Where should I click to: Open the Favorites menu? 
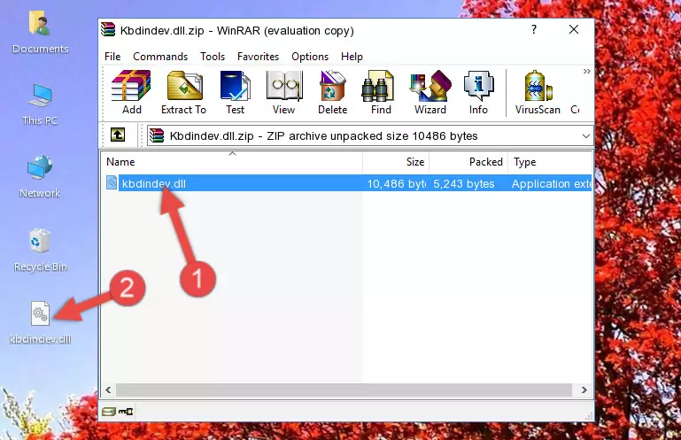pos(258,57)
